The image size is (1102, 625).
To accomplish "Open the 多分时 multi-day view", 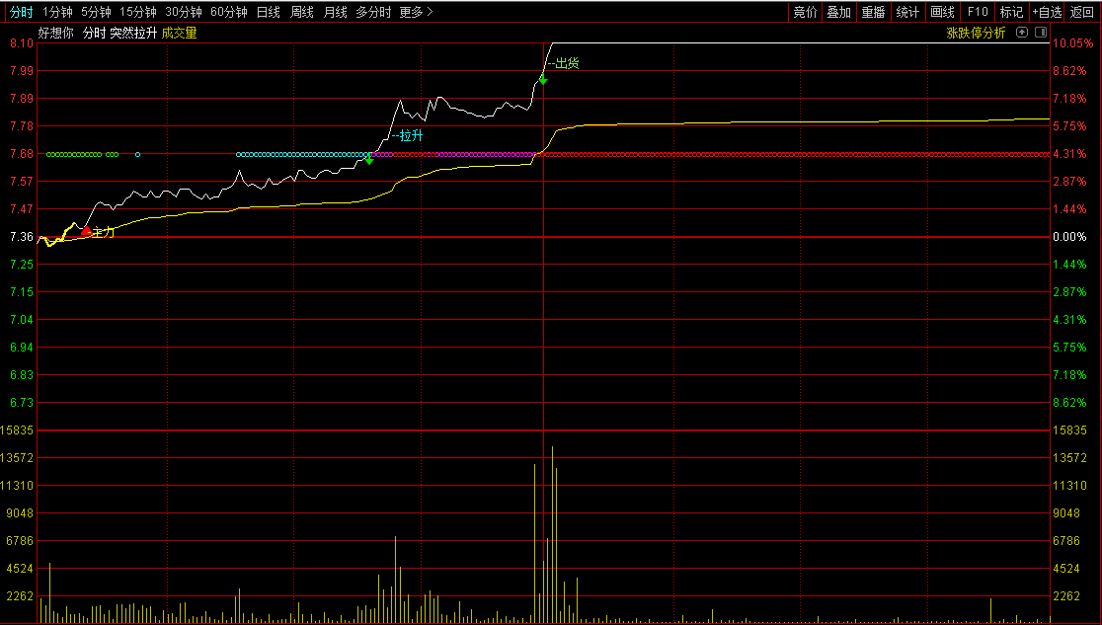I will (373, 12).
